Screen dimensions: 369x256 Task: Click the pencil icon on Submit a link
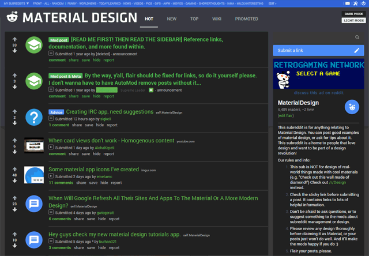[357, 50]
